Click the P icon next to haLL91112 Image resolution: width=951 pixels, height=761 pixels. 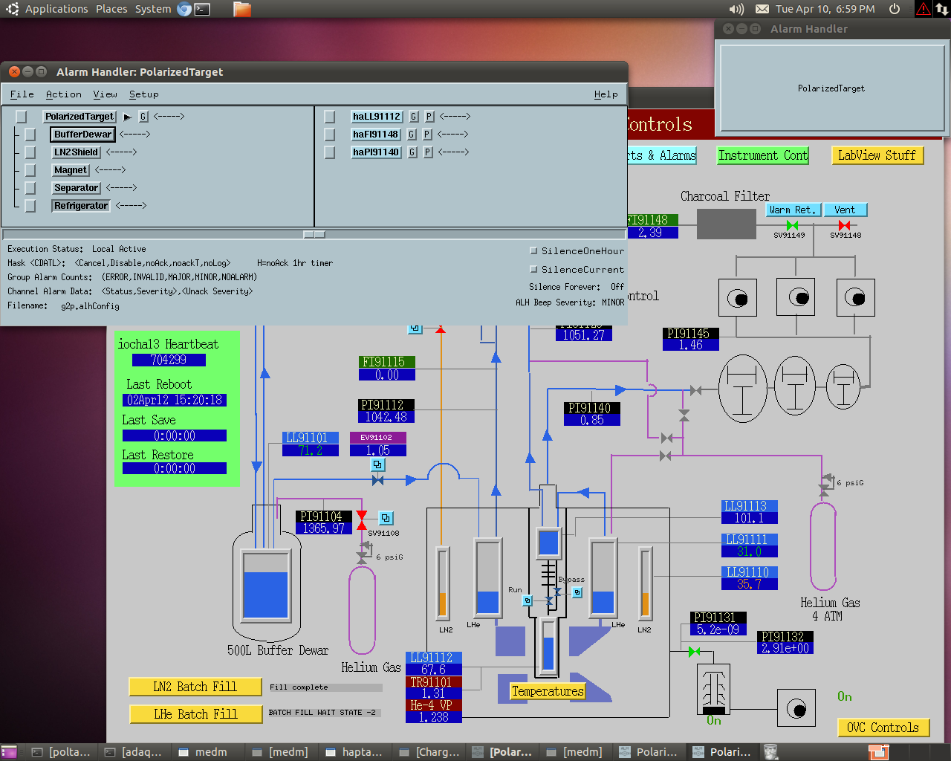tap(429, 117)
